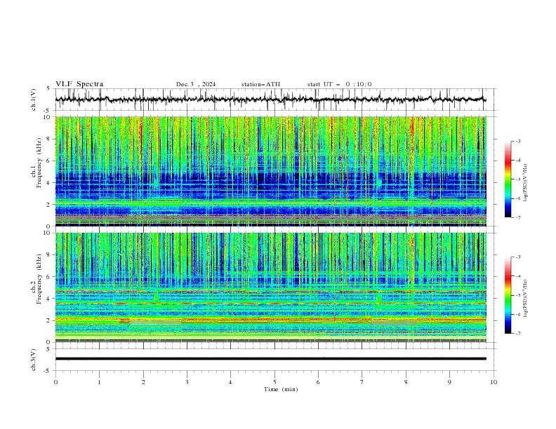Screen dimensions: 556x429
Task: Click time axis tick label '0'
Action: pos(55,382)
